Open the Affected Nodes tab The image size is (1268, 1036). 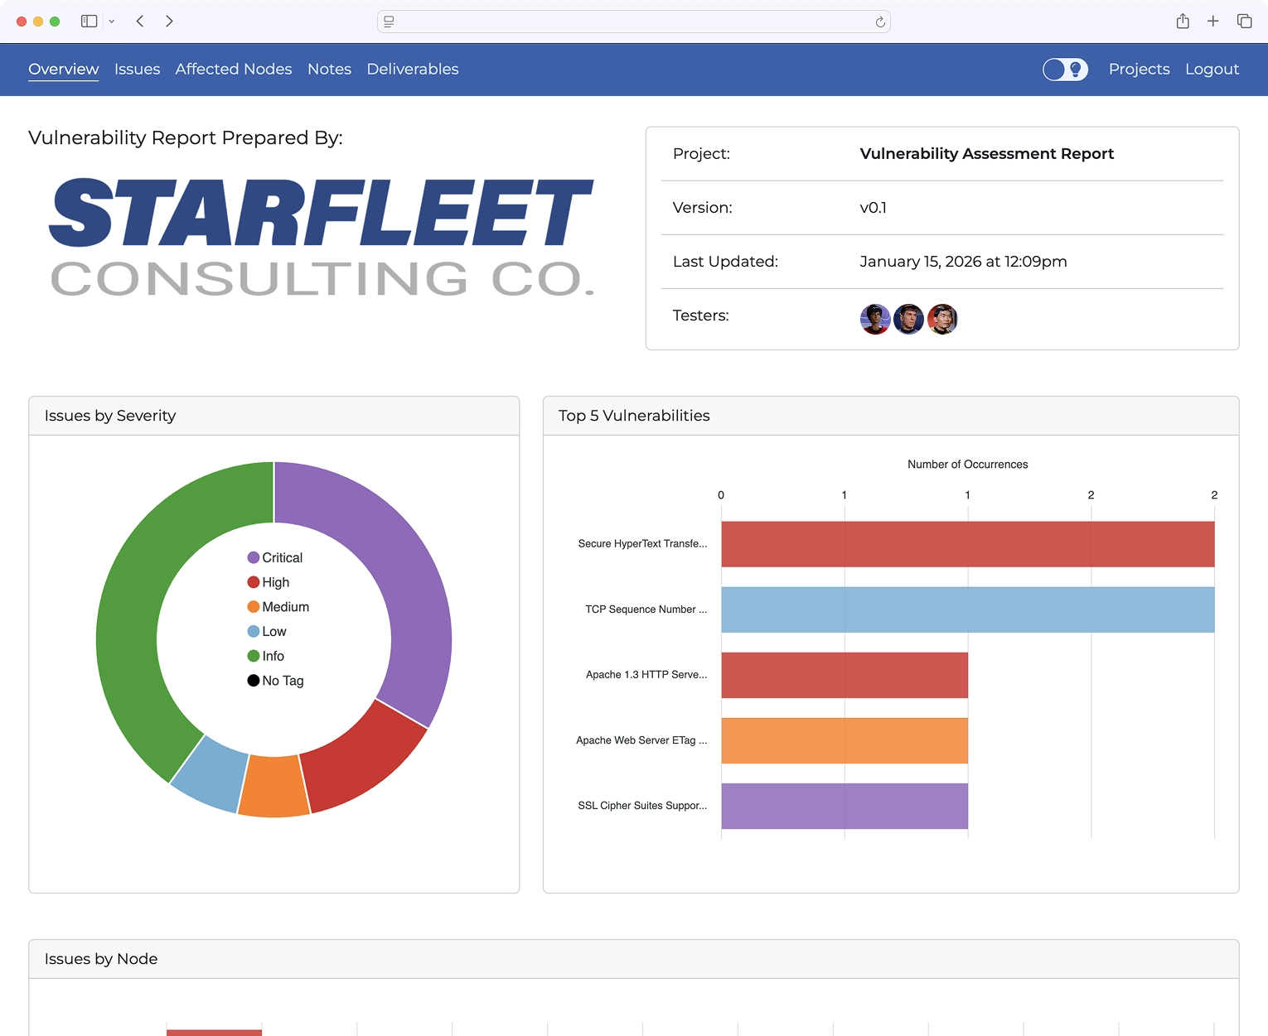point(233,70)
